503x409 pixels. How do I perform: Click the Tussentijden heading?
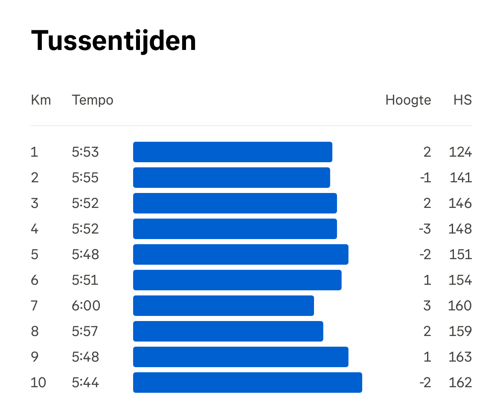click(113, 41)
